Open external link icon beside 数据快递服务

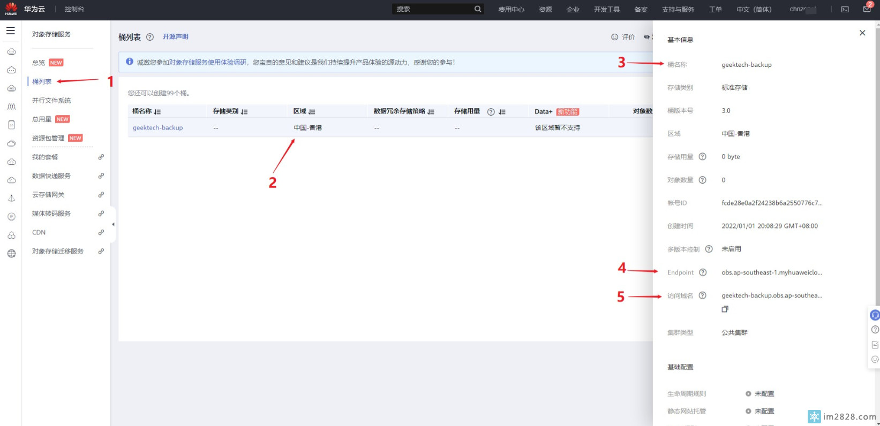point(101,176)
